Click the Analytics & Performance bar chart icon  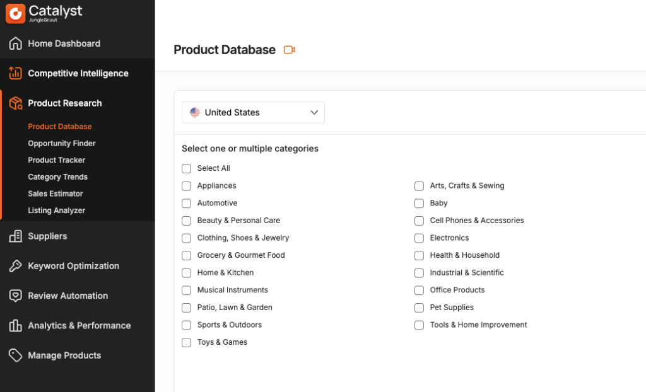(16, 326)
